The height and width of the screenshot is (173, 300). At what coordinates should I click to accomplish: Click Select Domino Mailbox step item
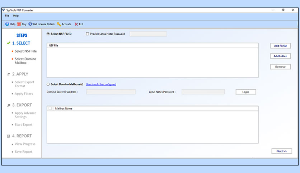point(25,61)
